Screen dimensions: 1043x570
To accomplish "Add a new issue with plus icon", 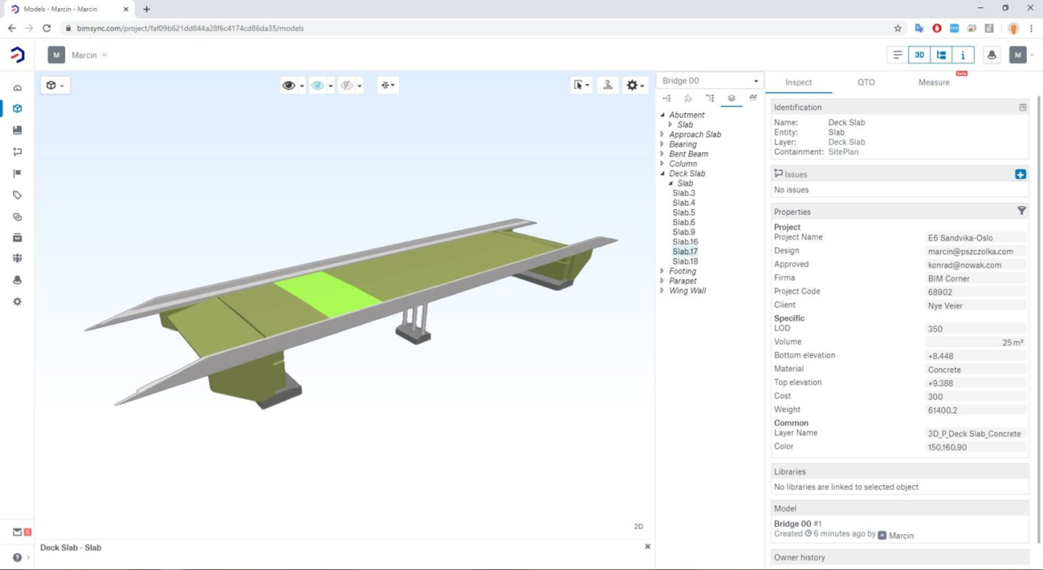I will [1020, 174].
